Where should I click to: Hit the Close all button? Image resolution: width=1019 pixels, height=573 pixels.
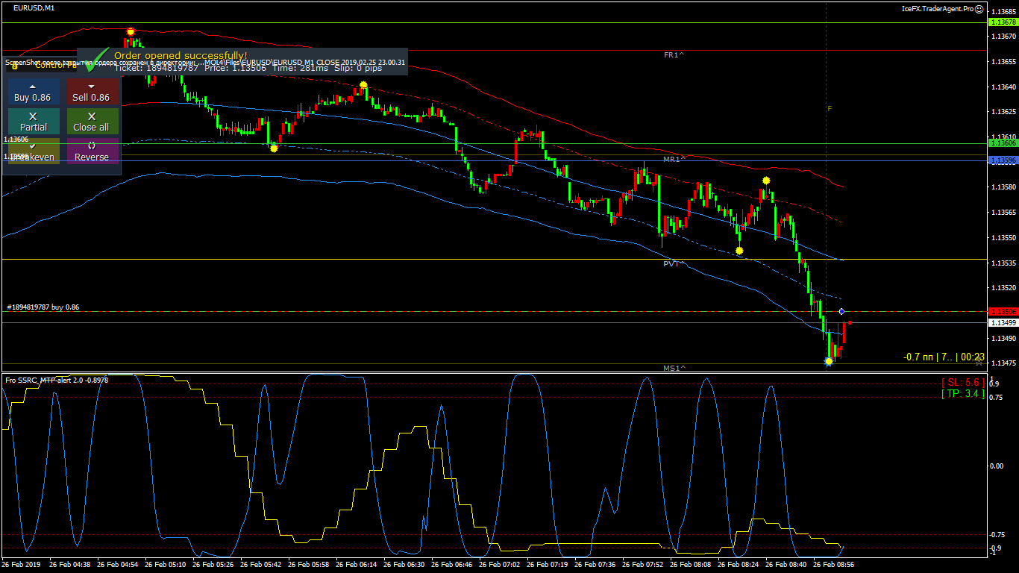(x=92, y=122)
